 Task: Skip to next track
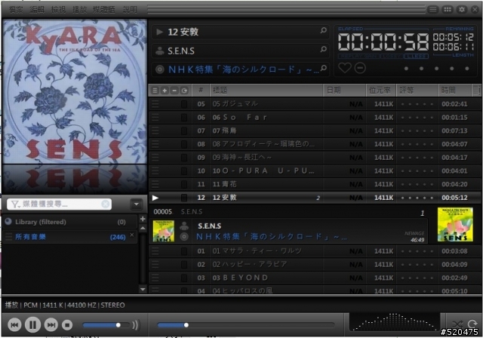coord(51,324)
